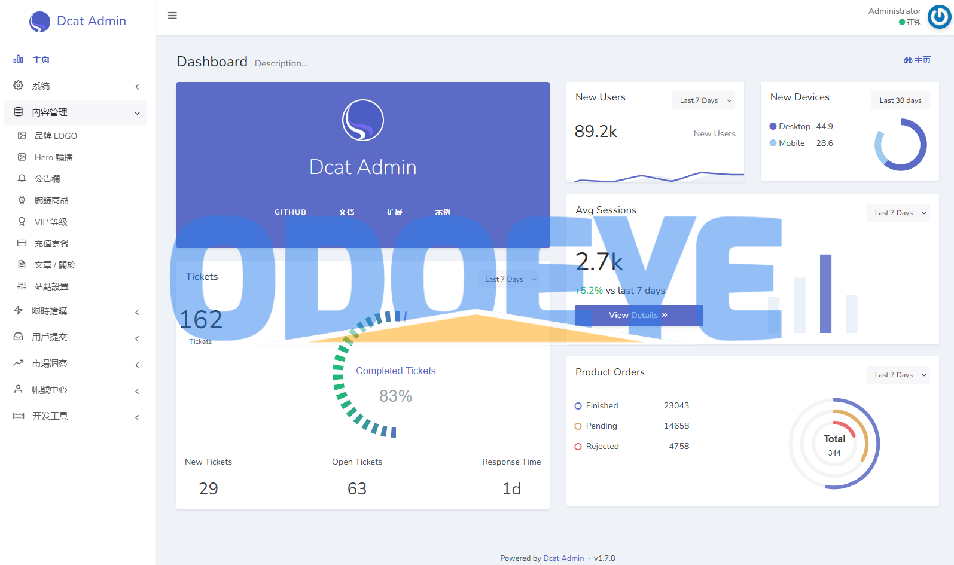Click the large Dcat Admin banner logo
The height and width of the screenshot is (565, 954).
coord(363,120)
